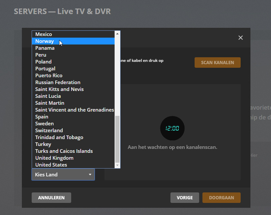
Task: Click the scrollbar down arrow in country list
Action: (x=117, y=165)
